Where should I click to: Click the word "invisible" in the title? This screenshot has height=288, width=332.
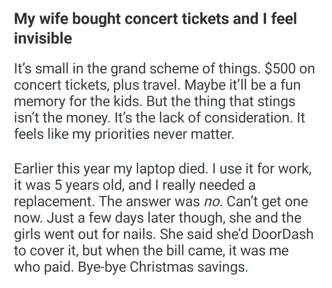pyautogui.click(x=43, y=38)
